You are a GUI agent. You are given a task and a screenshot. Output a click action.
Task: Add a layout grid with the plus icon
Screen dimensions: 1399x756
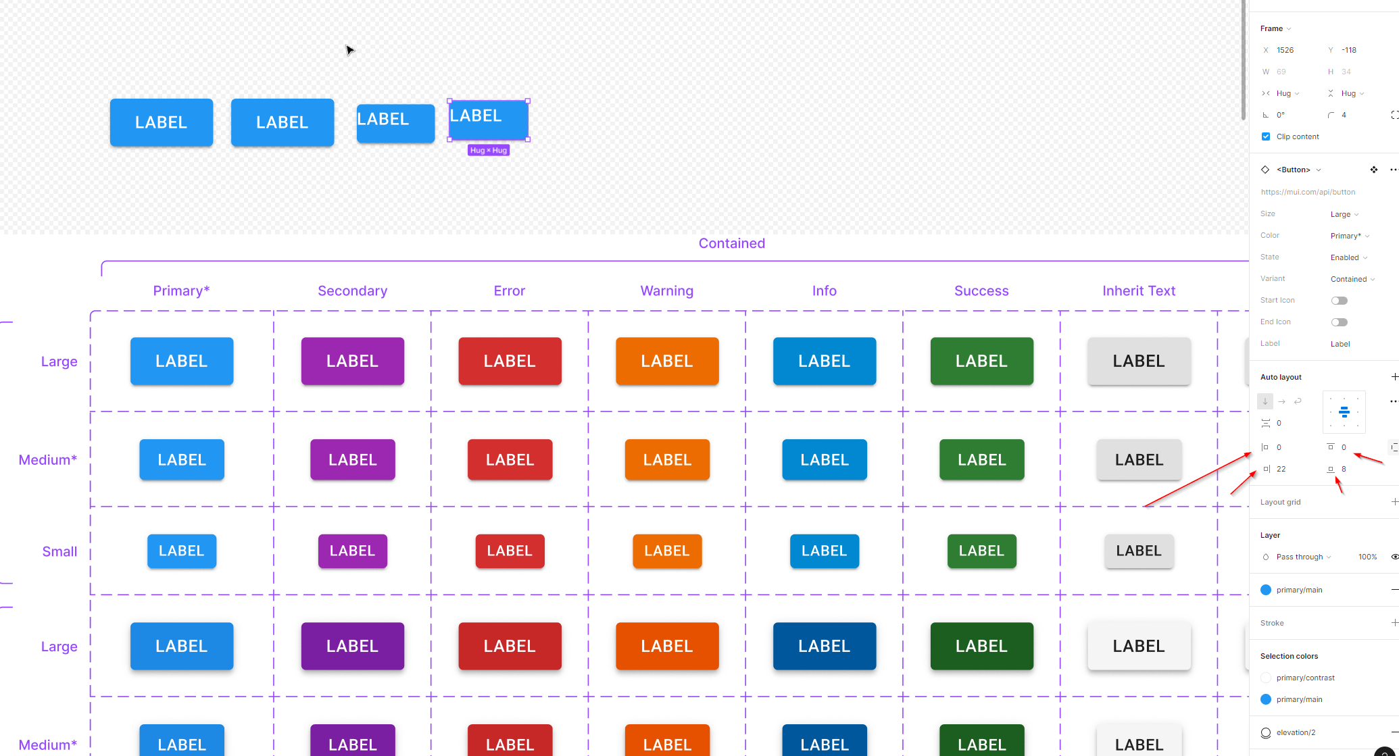coord(1394,501)
